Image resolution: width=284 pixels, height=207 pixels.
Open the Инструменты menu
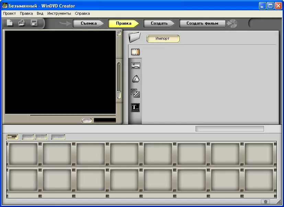[x=59, y=13]
